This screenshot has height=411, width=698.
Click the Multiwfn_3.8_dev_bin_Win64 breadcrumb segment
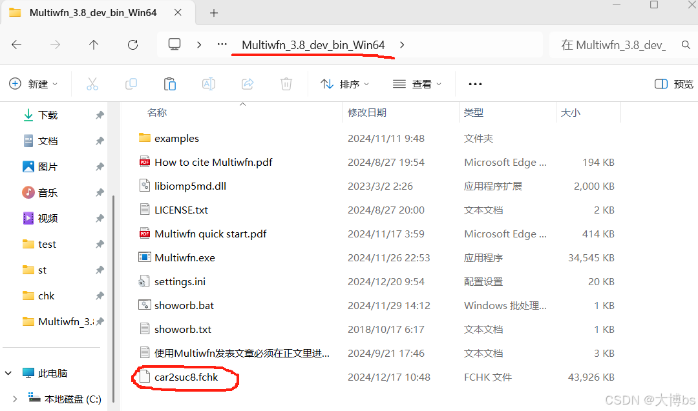(313, 45)
